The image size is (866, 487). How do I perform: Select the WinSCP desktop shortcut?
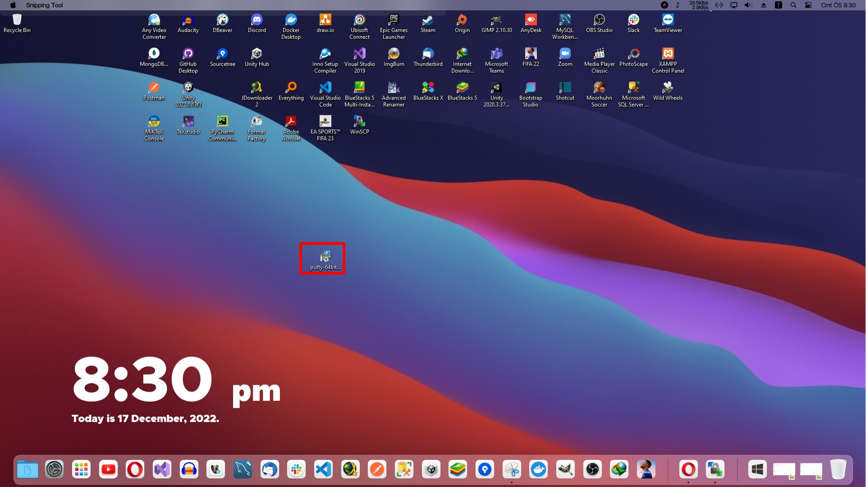click(359, 125)
